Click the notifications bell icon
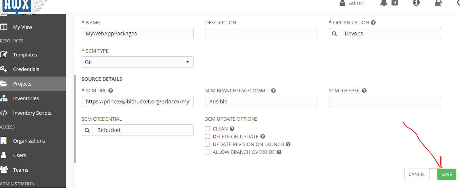The image size is (460, 188). pos(384,3)
